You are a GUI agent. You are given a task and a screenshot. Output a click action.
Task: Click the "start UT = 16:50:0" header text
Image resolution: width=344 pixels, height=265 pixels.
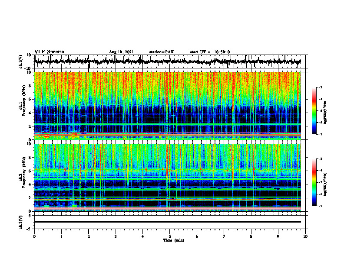(210, 52)
